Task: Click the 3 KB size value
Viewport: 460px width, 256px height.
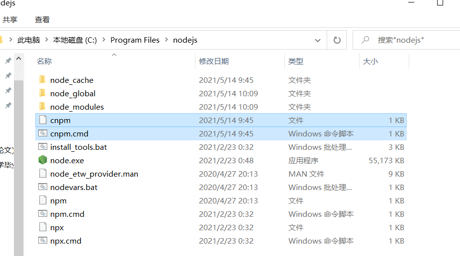Action: [396, 147]
